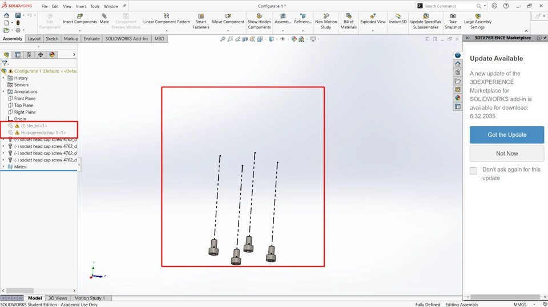Open Linear Component Pattern dropdown arrow

166,31
